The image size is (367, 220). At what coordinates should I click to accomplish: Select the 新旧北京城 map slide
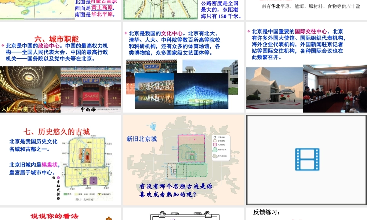click(x=183, y=160)
